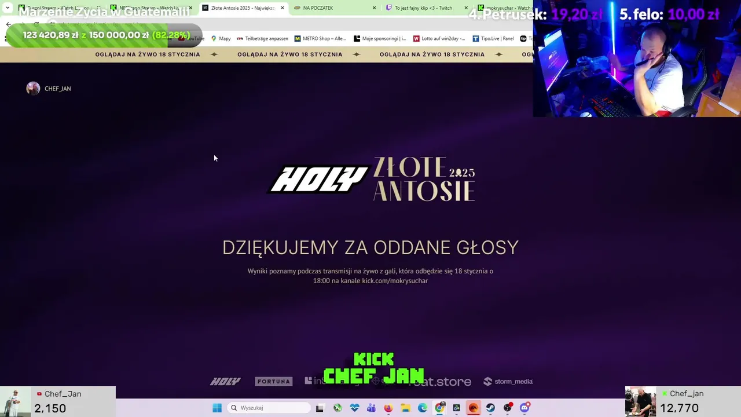Close the NA POCZĄTEK tab
741x417 pixels.
(374, 8)
